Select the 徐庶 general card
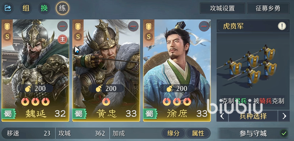294x141 pixels. pos(177,70)
